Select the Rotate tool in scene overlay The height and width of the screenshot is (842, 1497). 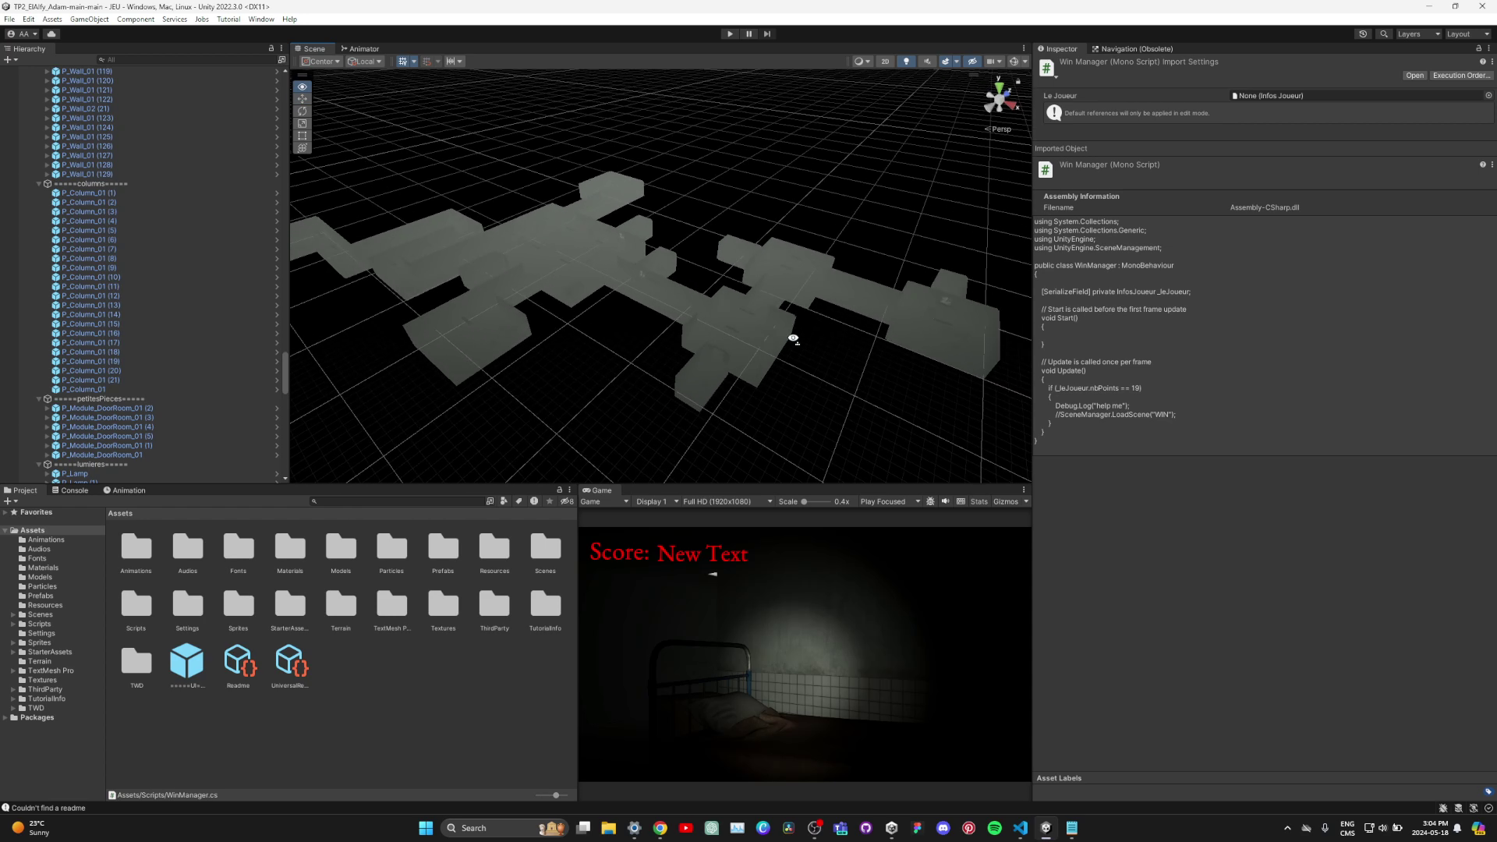302,111
